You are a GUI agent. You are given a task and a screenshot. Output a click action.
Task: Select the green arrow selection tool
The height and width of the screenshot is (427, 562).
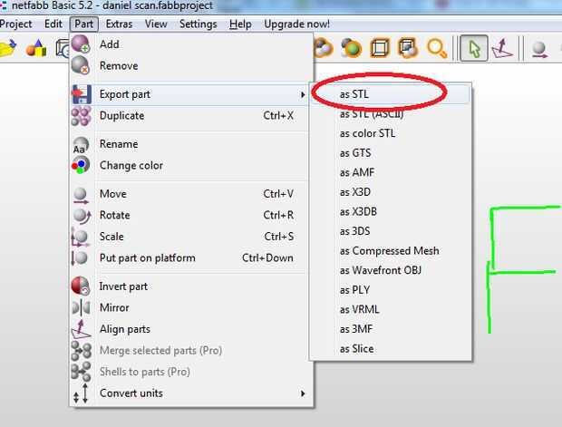(x=474, y=48)
